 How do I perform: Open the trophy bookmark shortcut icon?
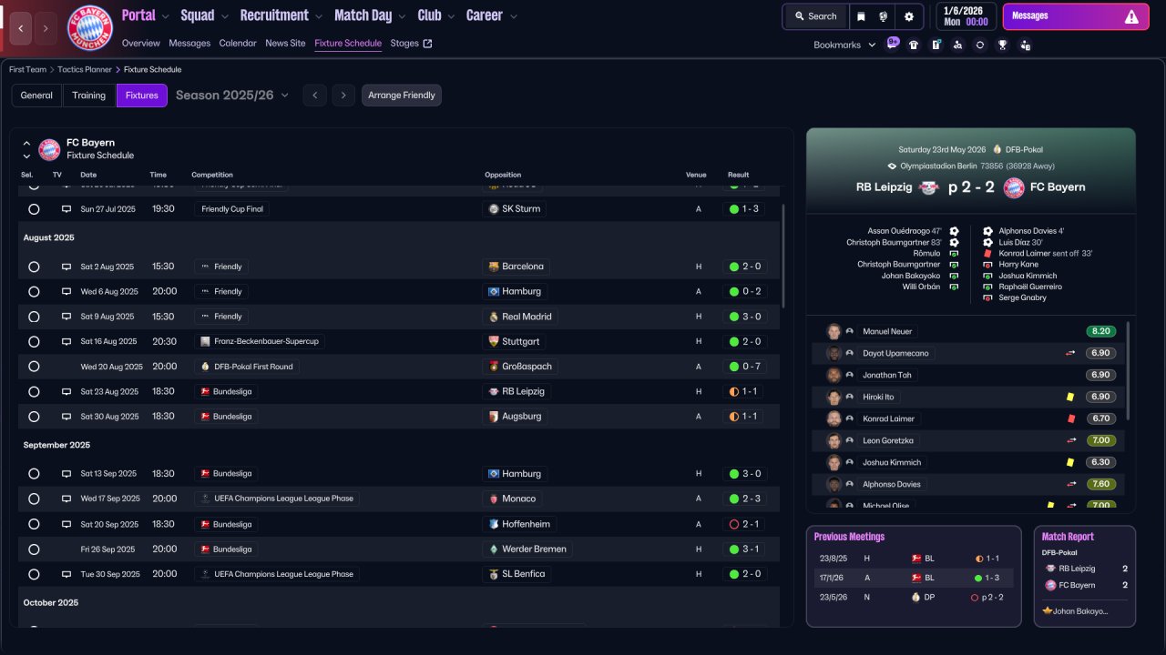click(x=1002, y=45)
